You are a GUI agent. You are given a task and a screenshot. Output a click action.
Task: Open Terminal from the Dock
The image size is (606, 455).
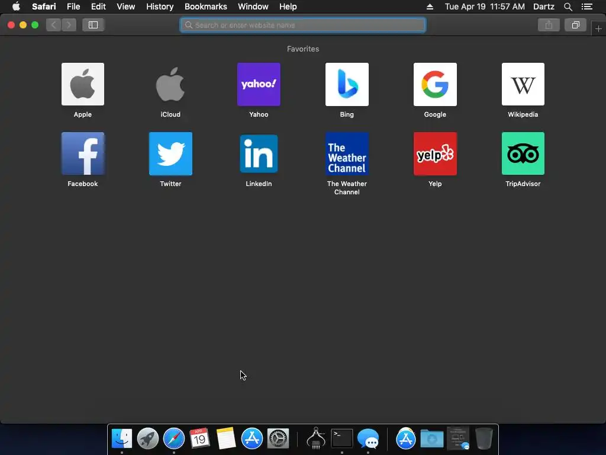pos(342,438)
